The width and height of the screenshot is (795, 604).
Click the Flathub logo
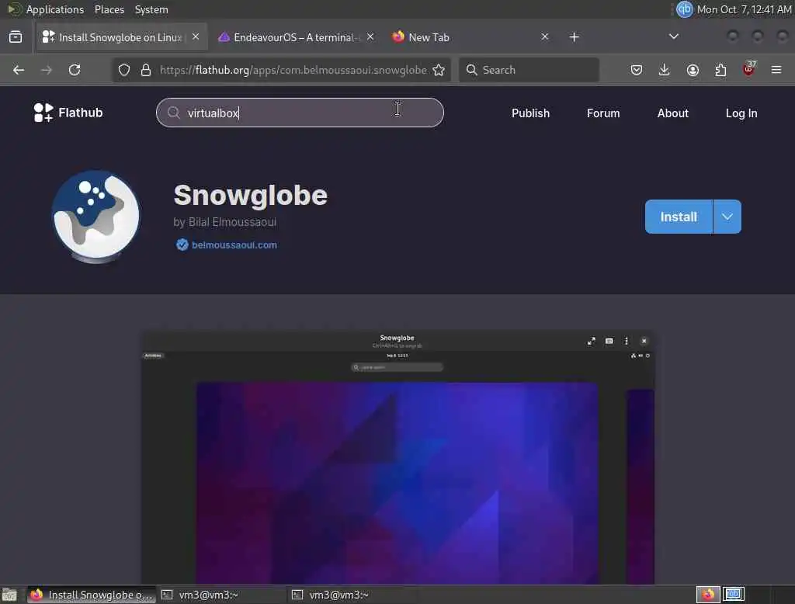[x=68, y=113]
